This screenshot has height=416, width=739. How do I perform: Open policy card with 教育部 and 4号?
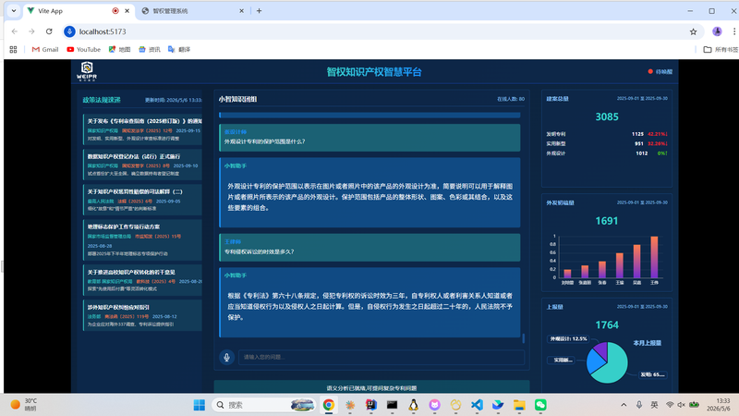pyautogui.click(x=142, y=280)
